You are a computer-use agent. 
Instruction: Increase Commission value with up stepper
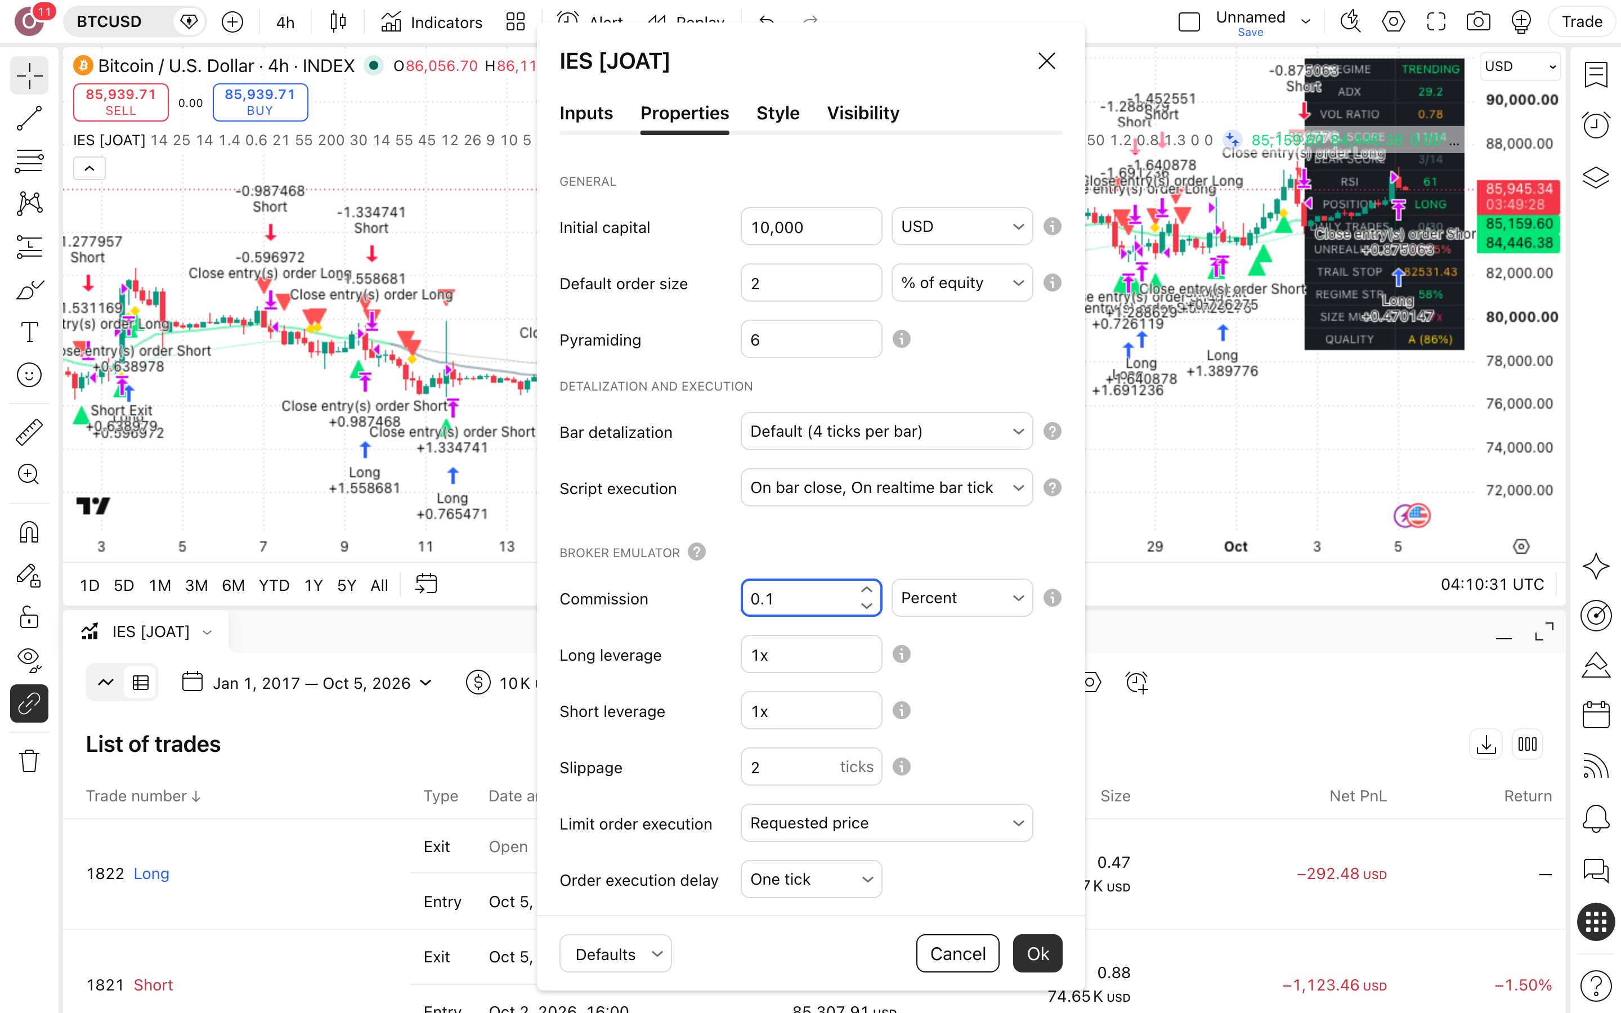(867, 590)
